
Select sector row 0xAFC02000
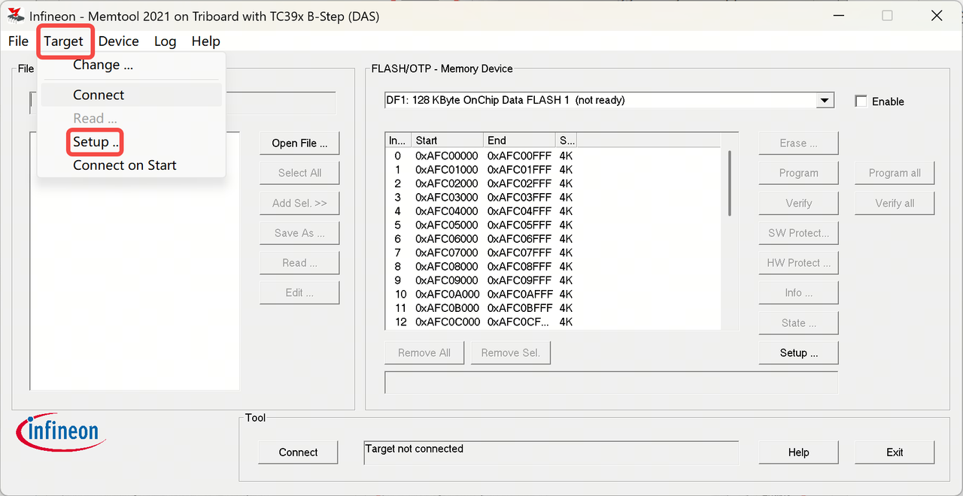tap(553, 183)
